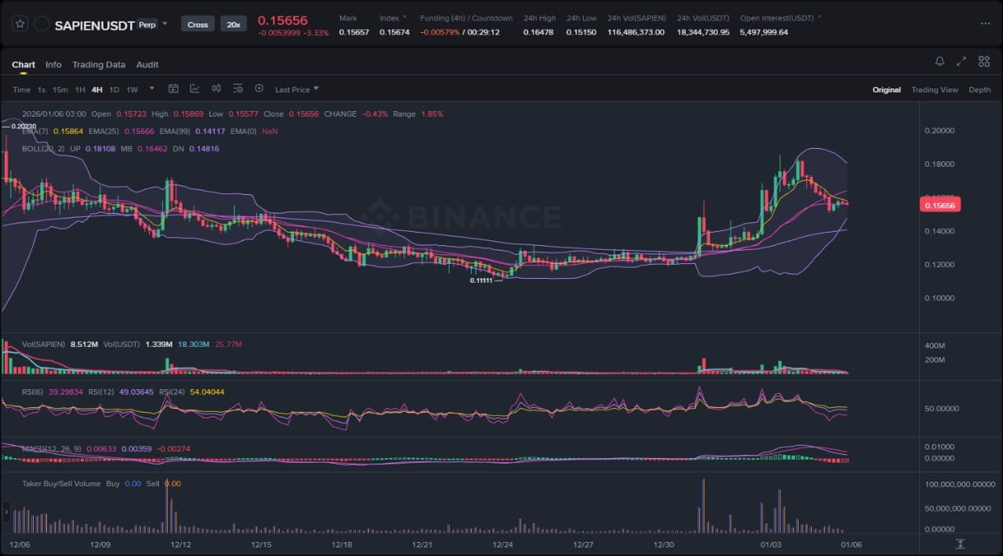This screenshot has width=1003, height=556.
Task: Select the Time line-chart interval
Action: [21, 90]
